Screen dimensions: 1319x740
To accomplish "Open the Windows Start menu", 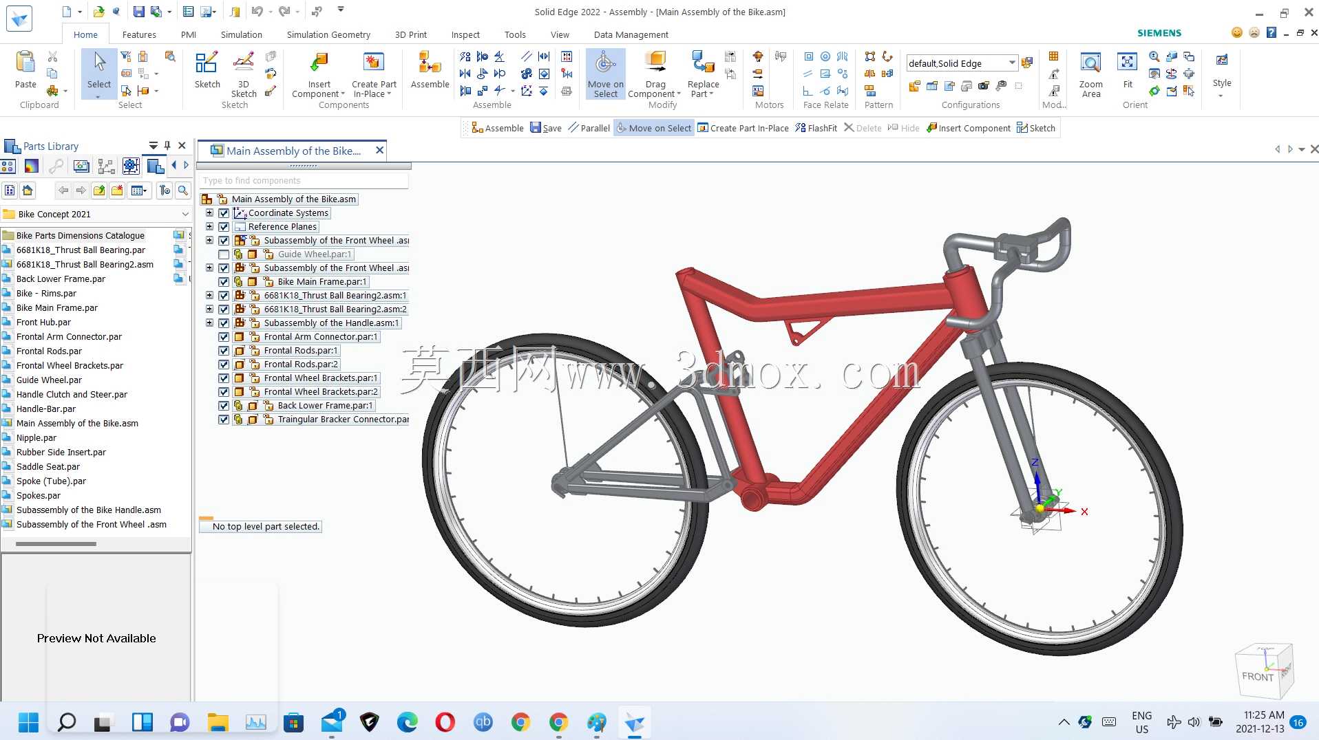I will 28,722.
